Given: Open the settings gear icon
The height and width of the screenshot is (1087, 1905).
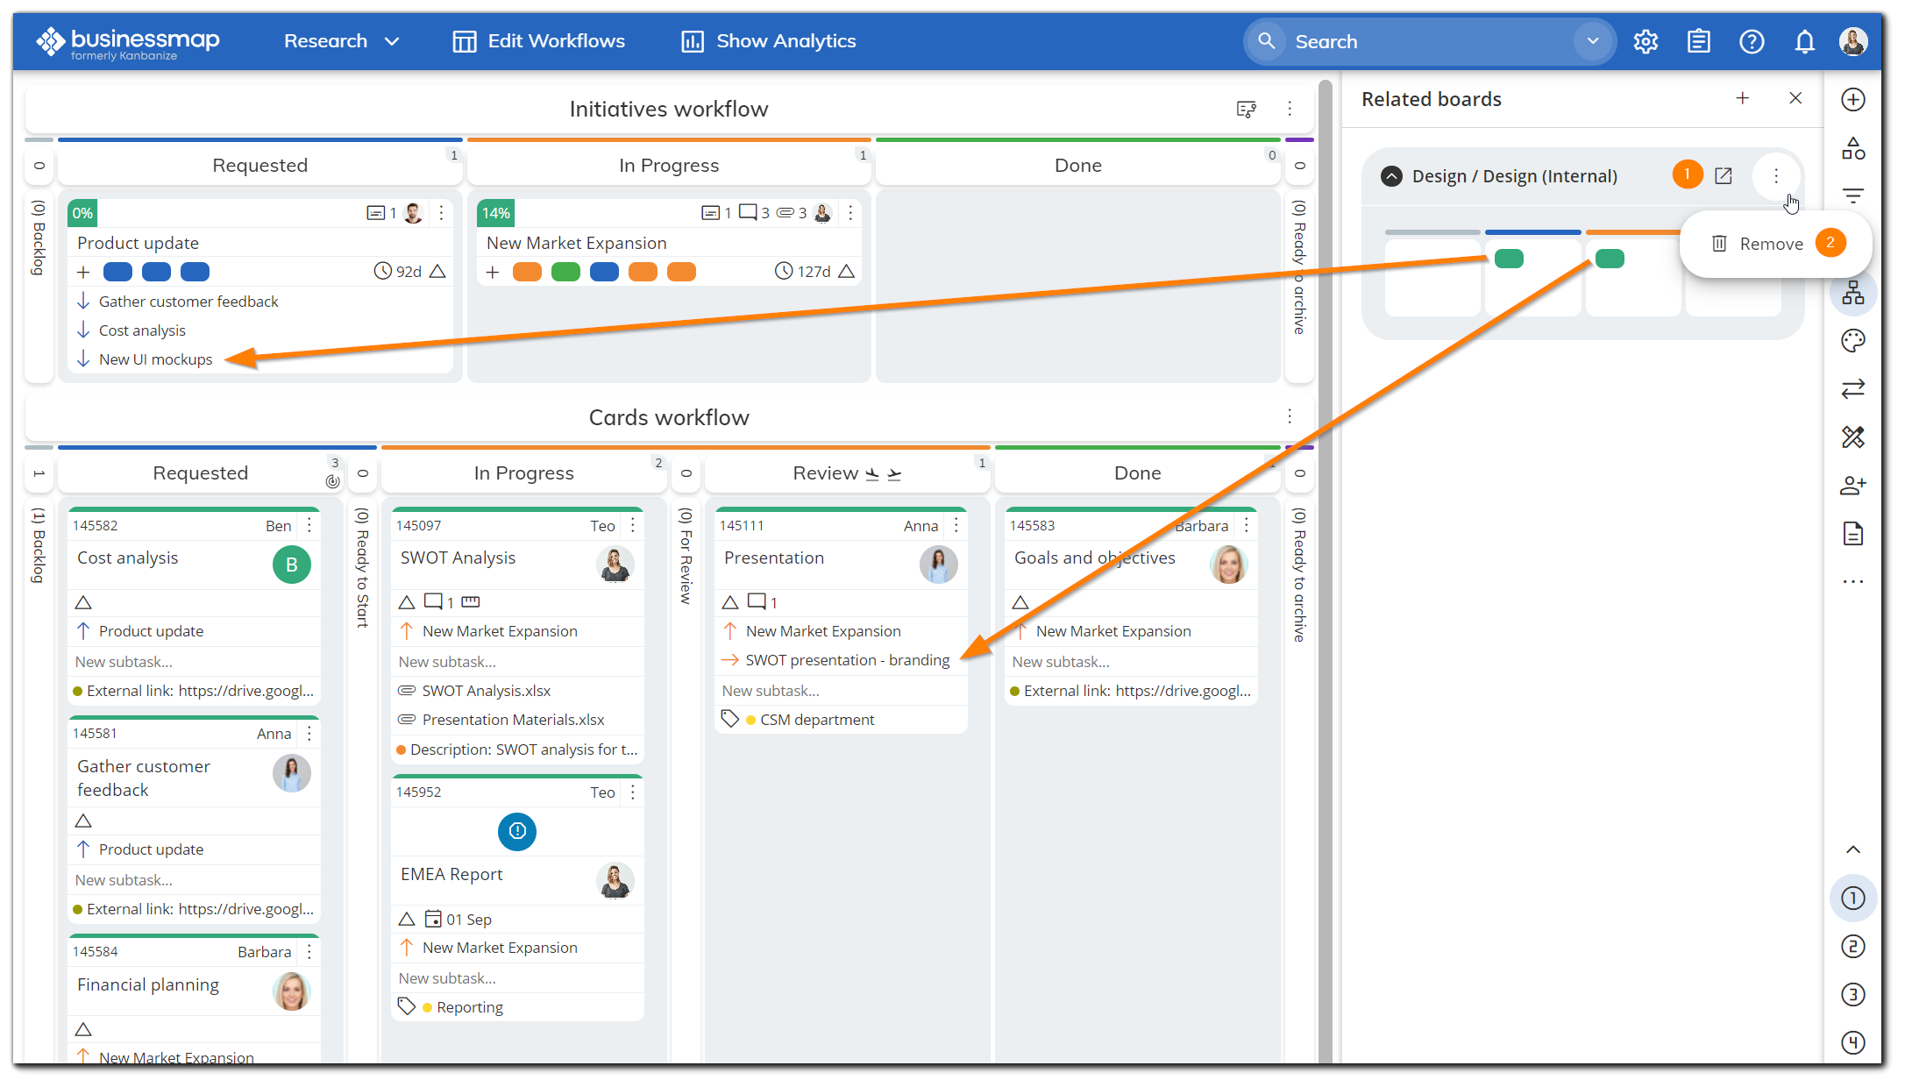Looking at the screenshot, I should 1646,41.
